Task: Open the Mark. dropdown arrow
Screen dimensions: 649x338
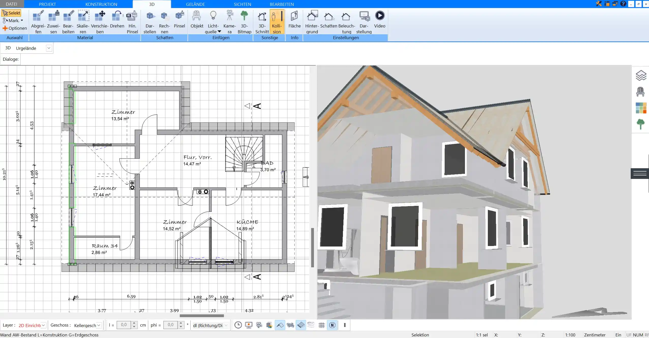Action: [22, 21]
